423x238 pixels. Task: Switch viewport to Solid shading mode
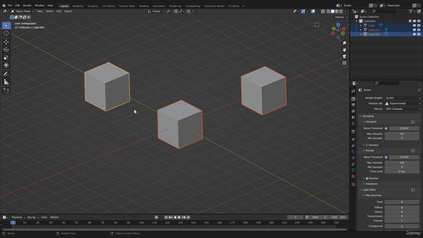click(332, 11)
